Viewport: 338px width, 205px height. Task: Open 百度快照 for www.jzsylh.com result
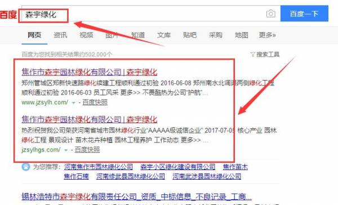click(x=95, y=102)
